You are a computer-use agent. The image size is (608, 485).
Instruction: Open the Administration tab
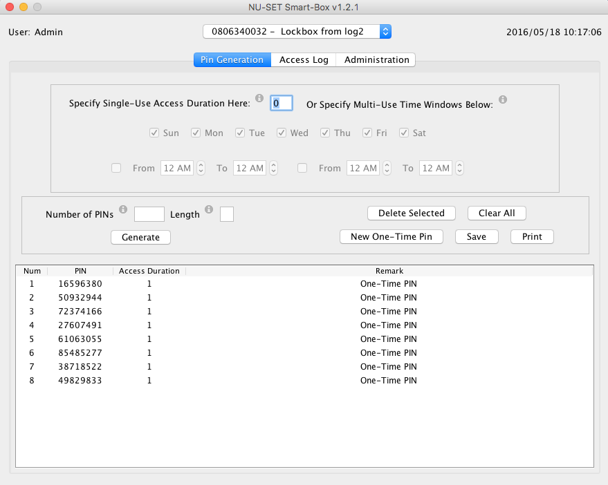376,59
